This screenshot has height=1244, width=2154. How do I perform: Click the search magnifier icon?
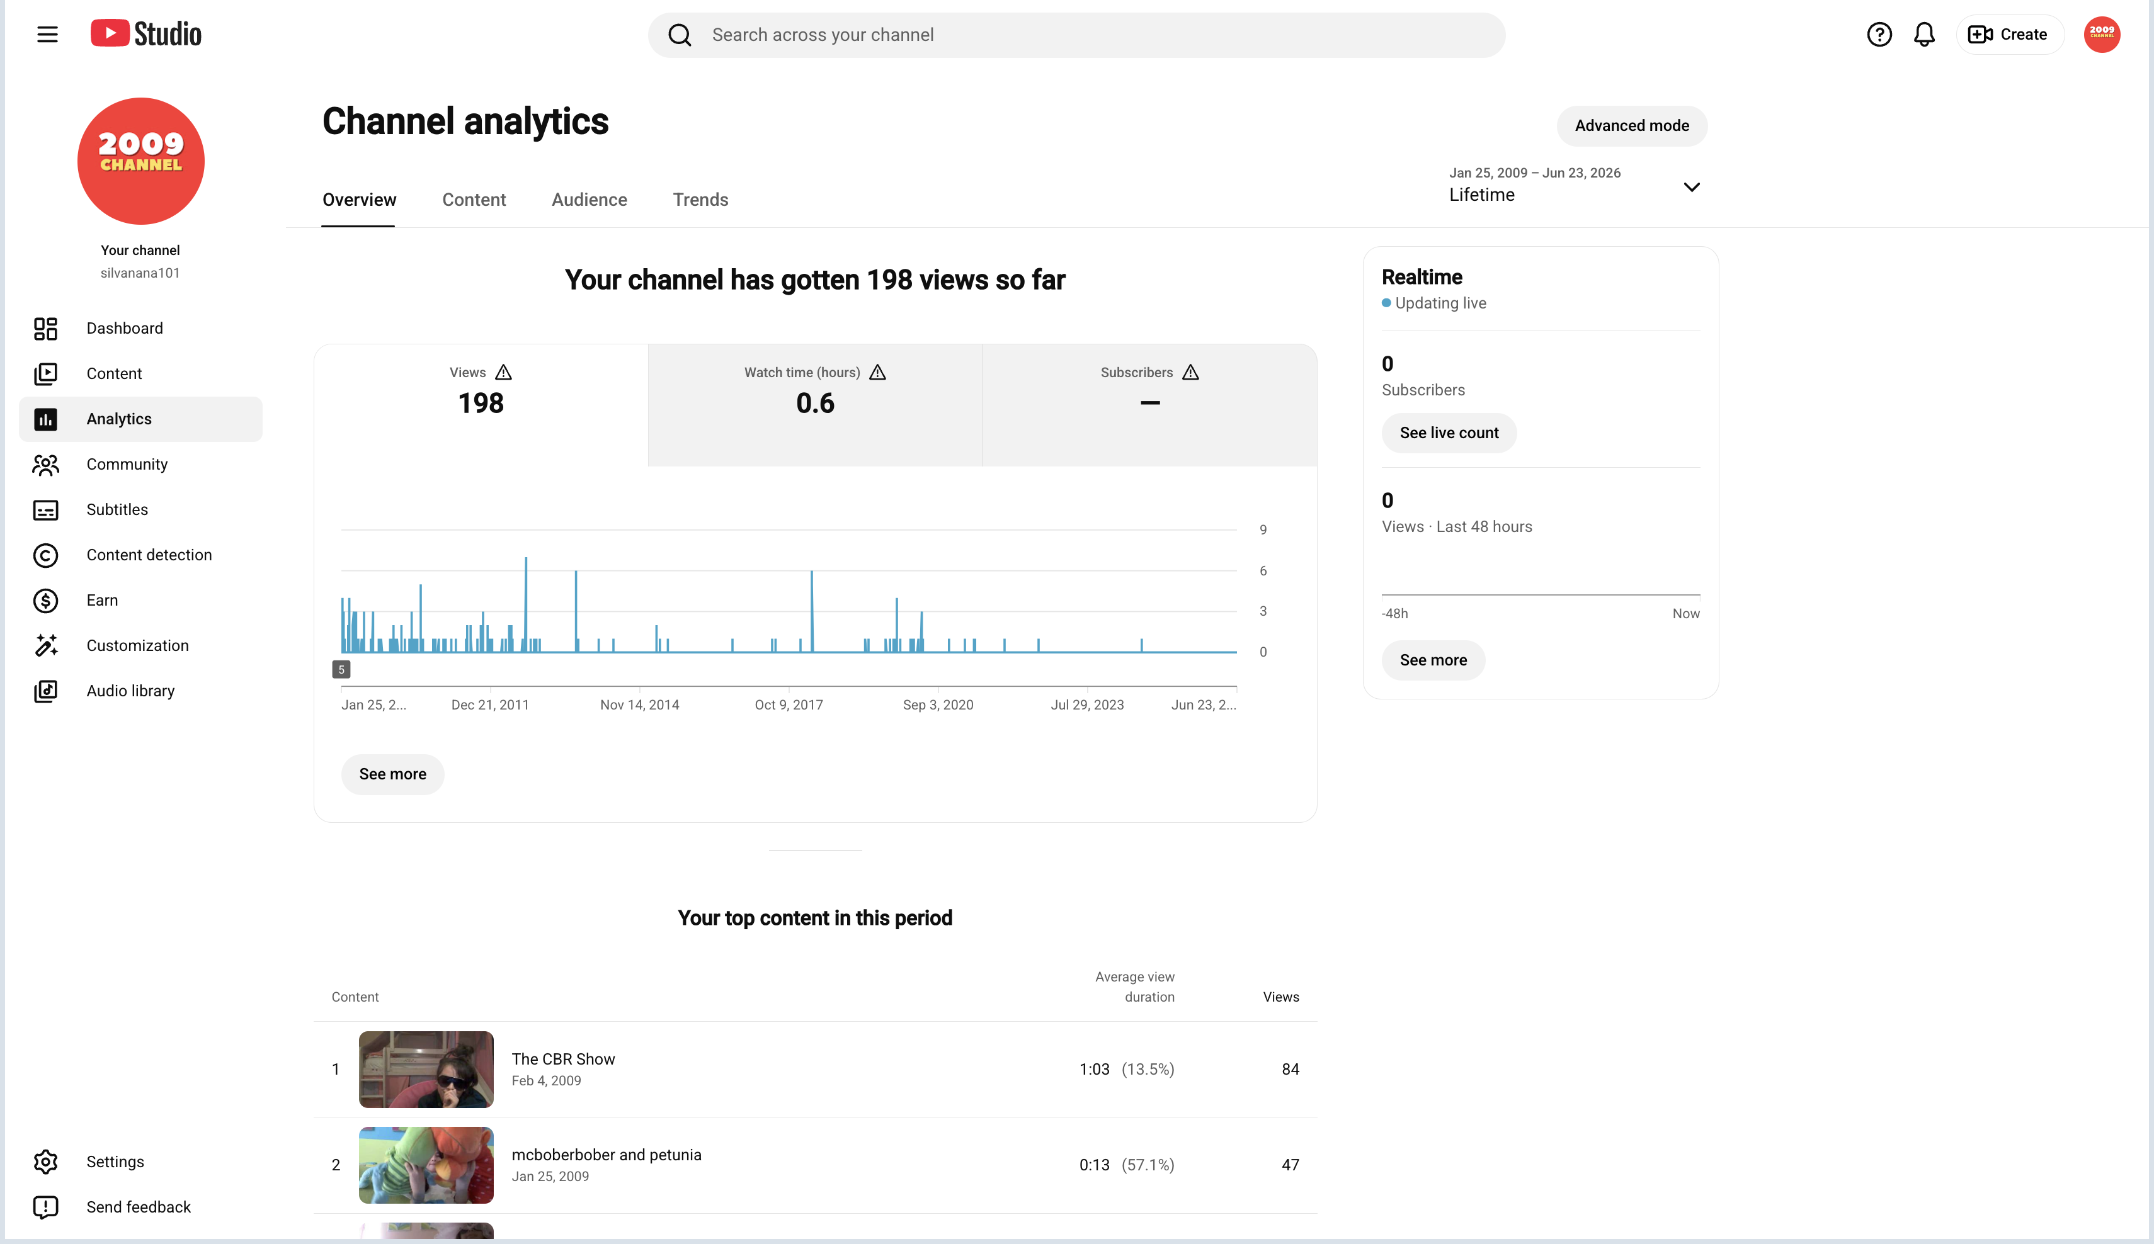coord(680,35)
